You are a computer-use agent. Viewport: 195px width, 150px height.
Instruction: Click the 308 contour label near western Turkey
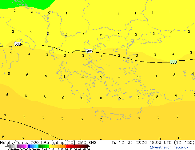click(x=173, y=62)
